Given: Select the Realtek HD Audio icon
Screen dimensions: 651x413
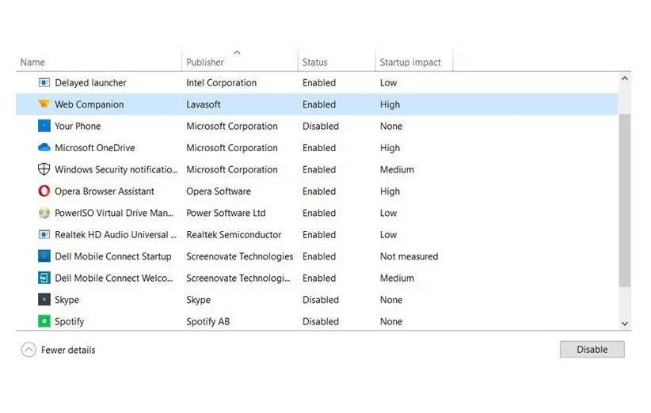Looking at the screenshot, I should pyautogui.click(x=44, y=235).
